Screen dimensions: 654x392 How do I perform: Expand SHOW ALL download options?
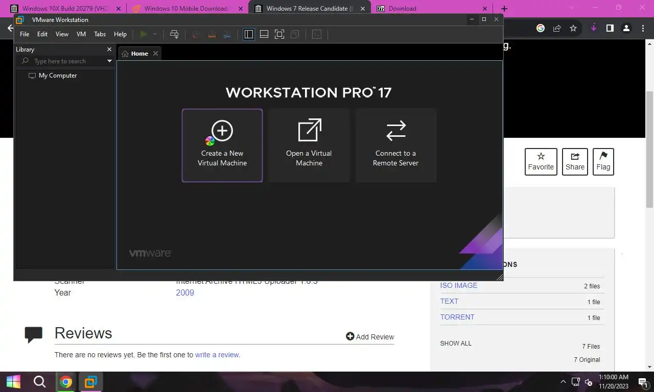(x=456, y=344)
